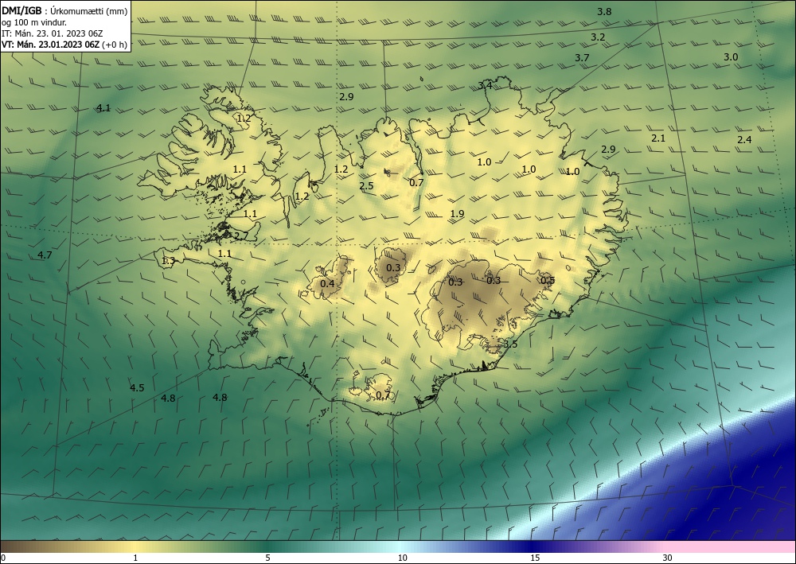The image size is (796, 564).
Task: Click the 4.1 value label
Action: tap(103, 107)
